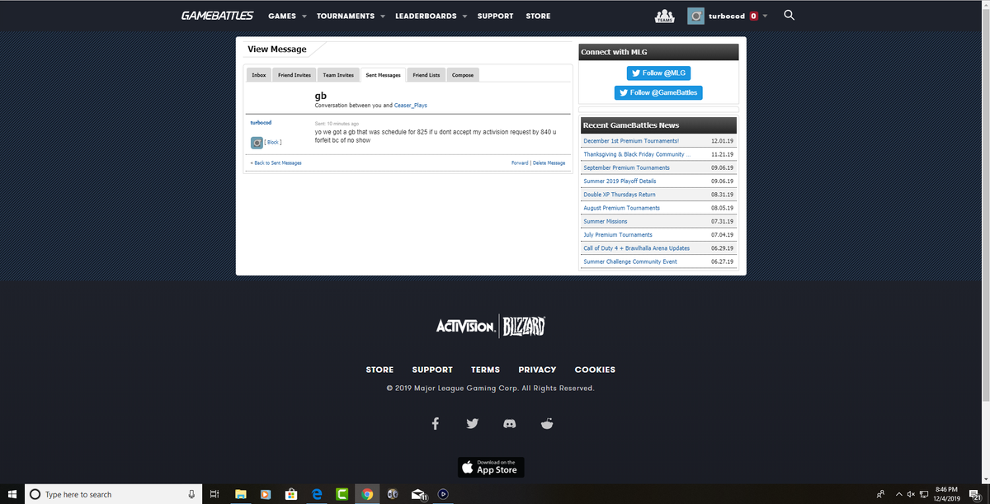Open December 1st Premium Tournaments news
Screen dimensions: 990x504
click(x=631, y=141)
